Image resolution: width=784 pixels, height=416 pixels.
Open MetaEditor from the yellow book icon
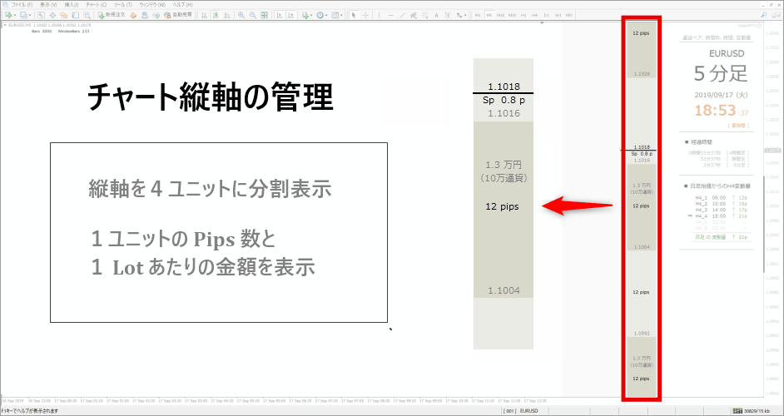[x=133, y=15]
